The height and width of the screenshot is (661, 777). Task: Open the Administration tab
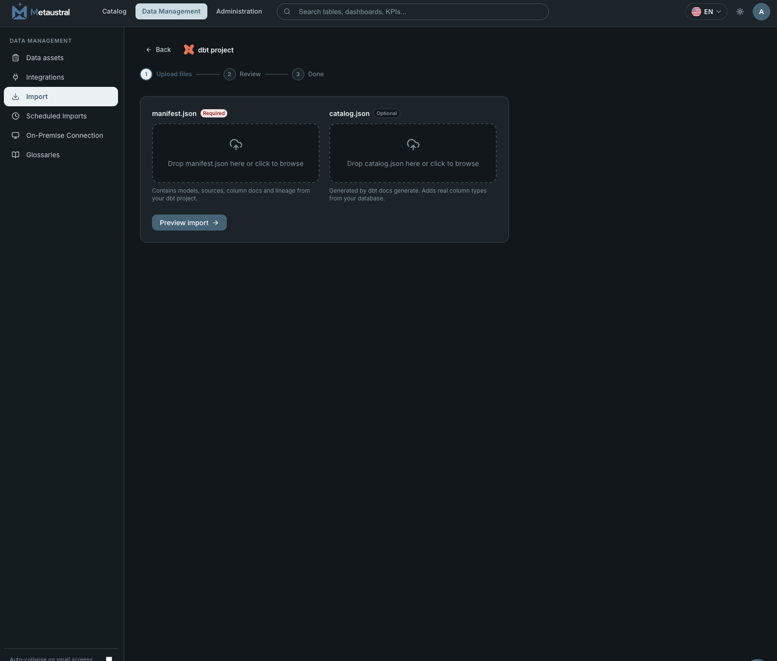[x=239, y=11]
